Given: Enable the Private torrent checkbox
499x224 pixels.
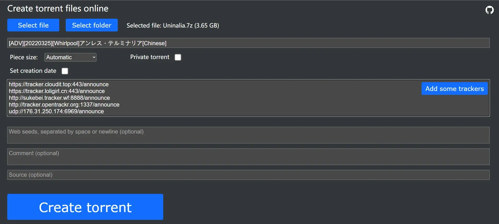Looking at the screenshot, I should pos(178,57).
